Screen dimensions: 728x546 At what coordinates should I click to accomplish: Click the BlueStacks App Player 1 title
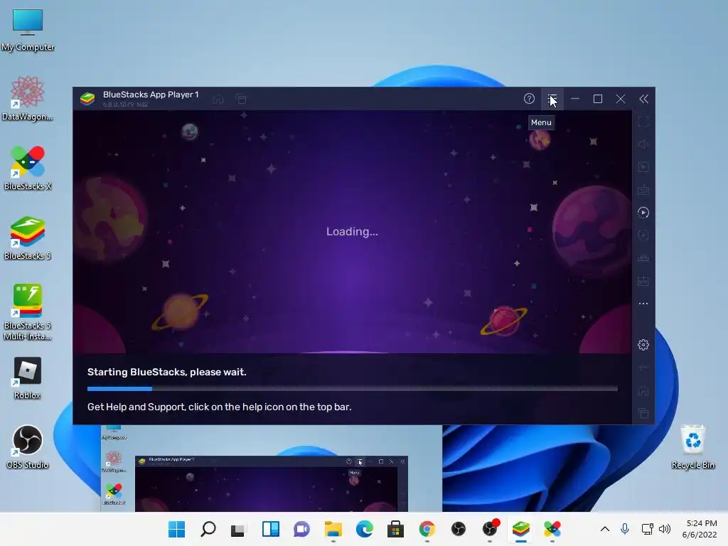tap(151, 95)
